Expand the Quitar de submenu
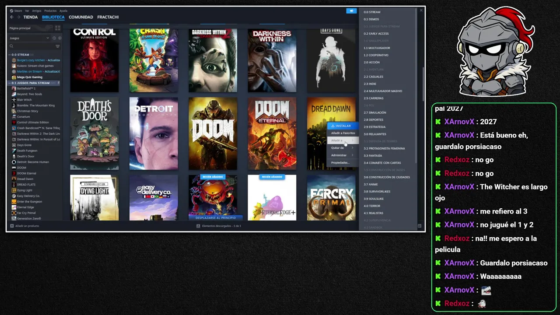Viewport: 560px width, 315px height. tap(343, 148)
